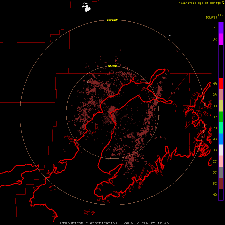Click the HA legend label

point(214,83)
